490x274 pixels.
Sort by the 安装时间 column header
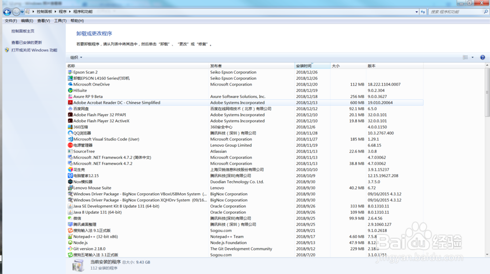313,66
